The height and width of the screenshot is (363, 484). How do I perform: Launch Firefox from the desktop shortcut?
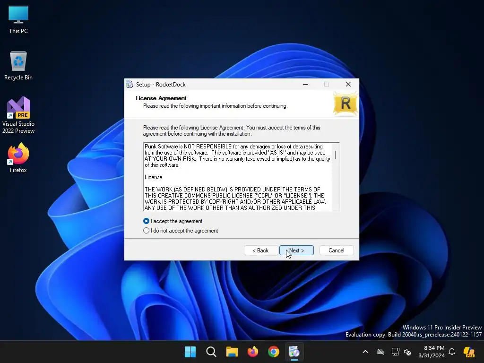click(18, 158)
